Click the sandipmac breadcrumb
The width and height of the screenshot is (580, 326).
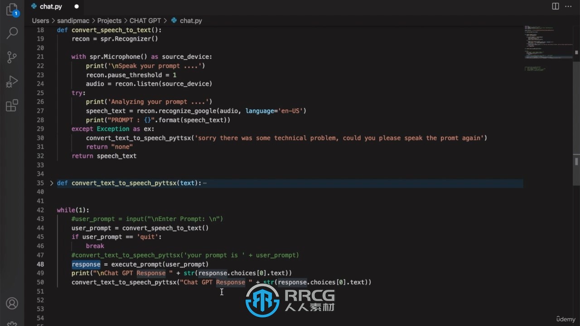(74, 20)
